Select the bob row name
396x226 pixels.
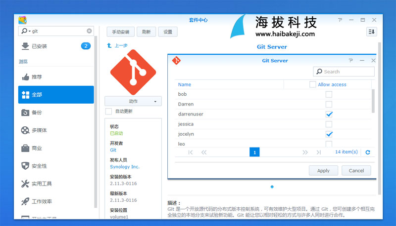182,94
